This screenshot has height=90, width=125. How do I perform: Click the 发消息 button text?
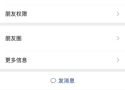(x=66, y=81)
